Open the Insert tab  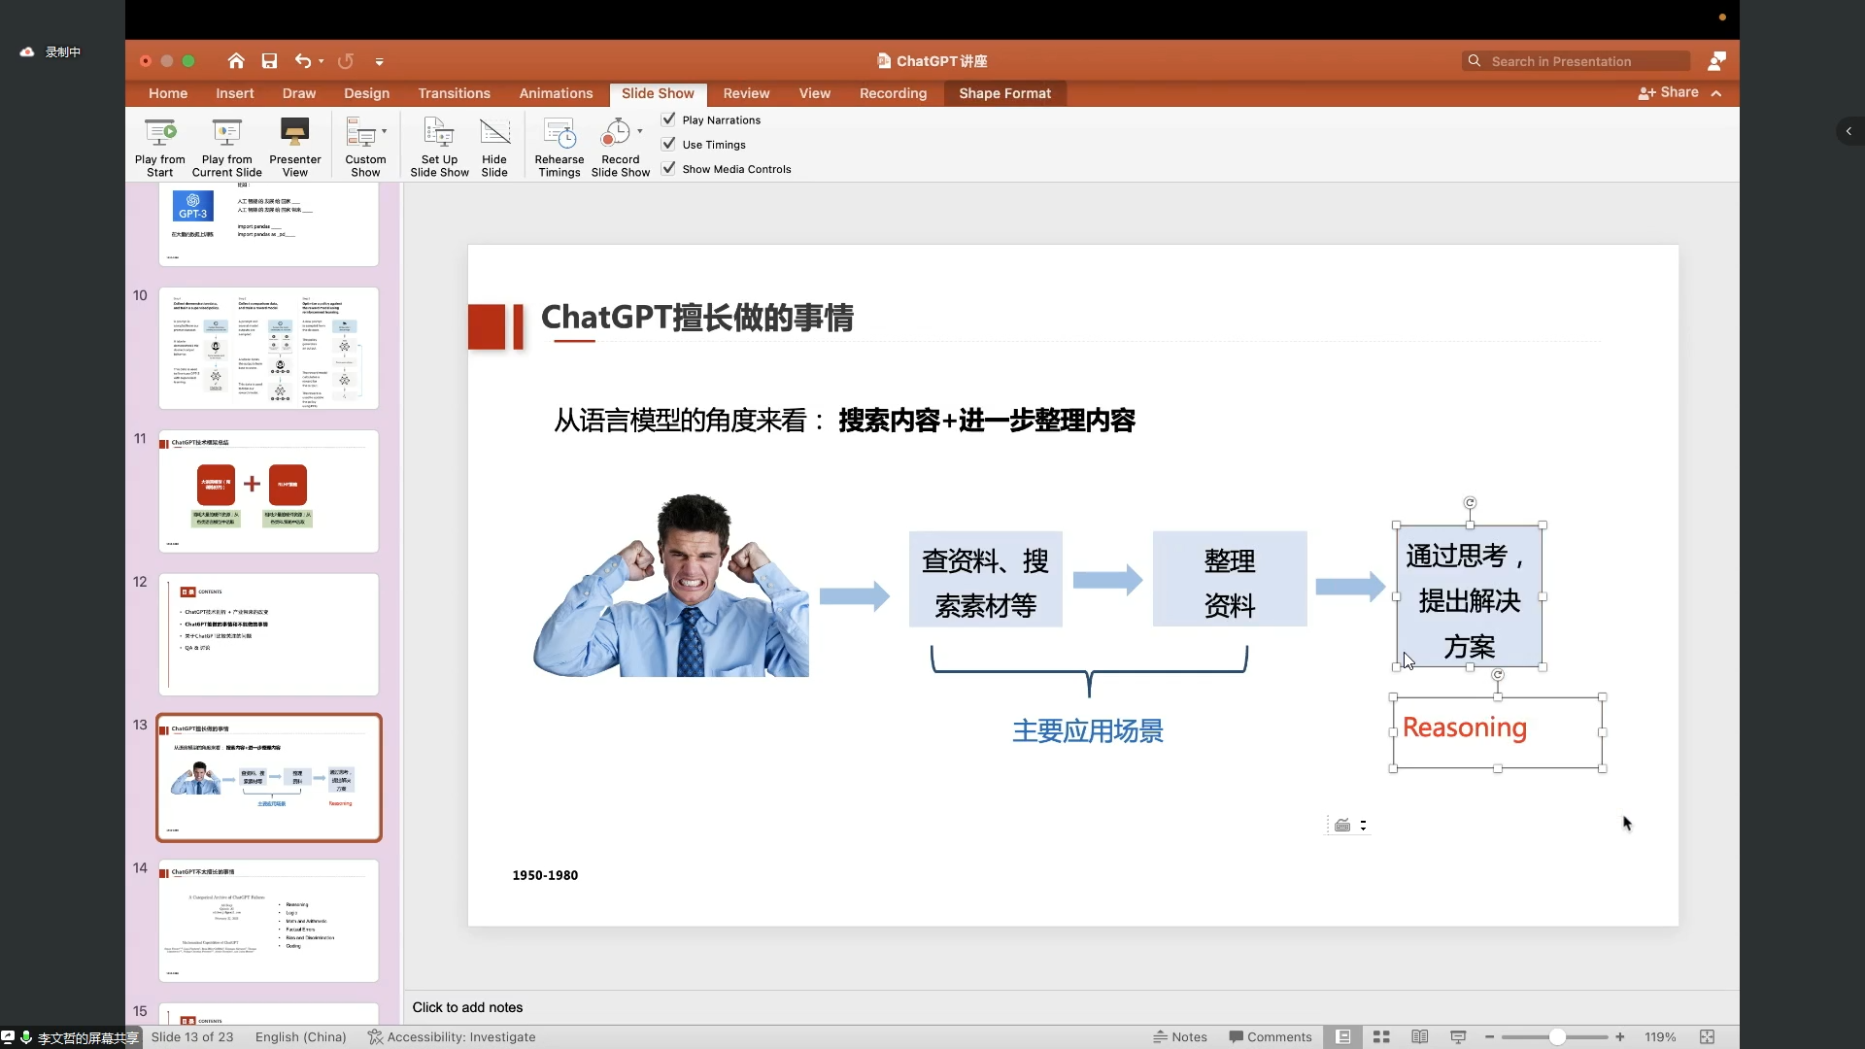click(234, 93)
